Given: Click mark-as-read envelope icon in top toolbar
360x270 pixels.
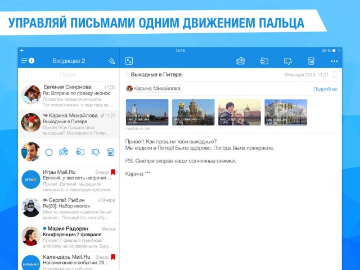Looking at the screenshot, I should 241,61.
